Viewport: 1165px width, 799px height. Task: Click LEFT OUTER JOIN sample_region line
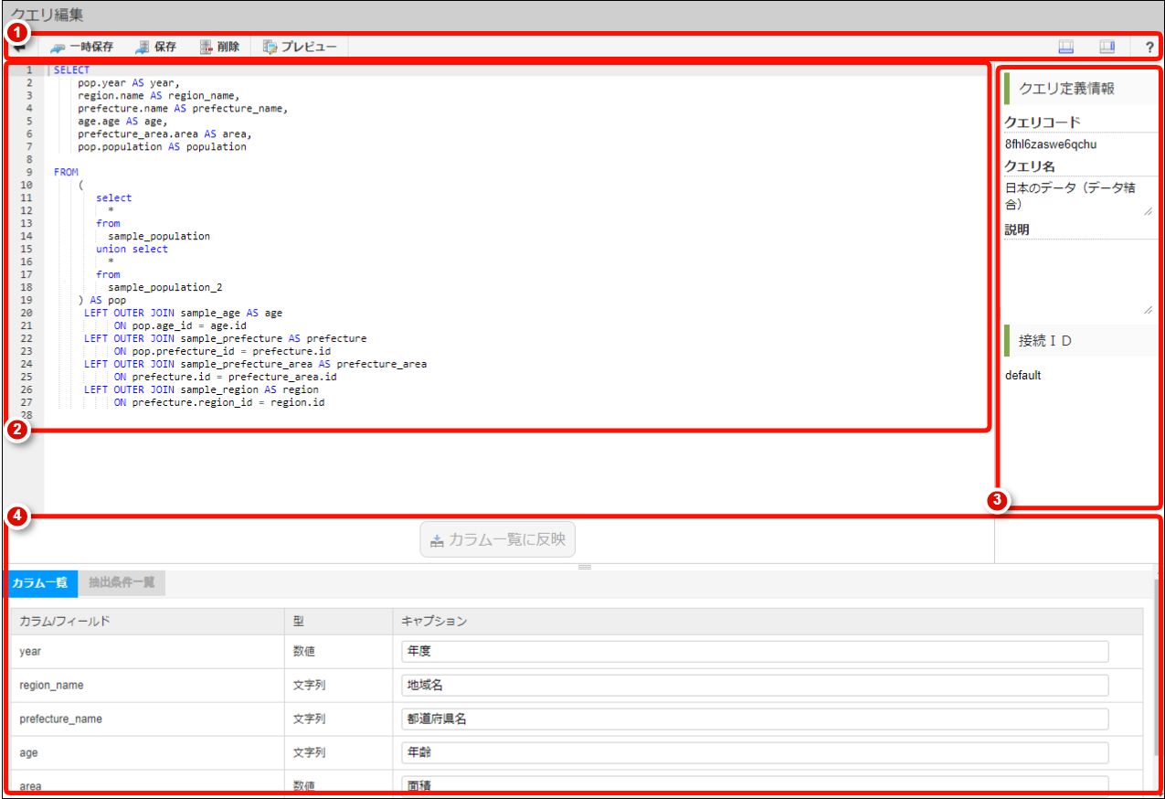click(x=201, y=389)
